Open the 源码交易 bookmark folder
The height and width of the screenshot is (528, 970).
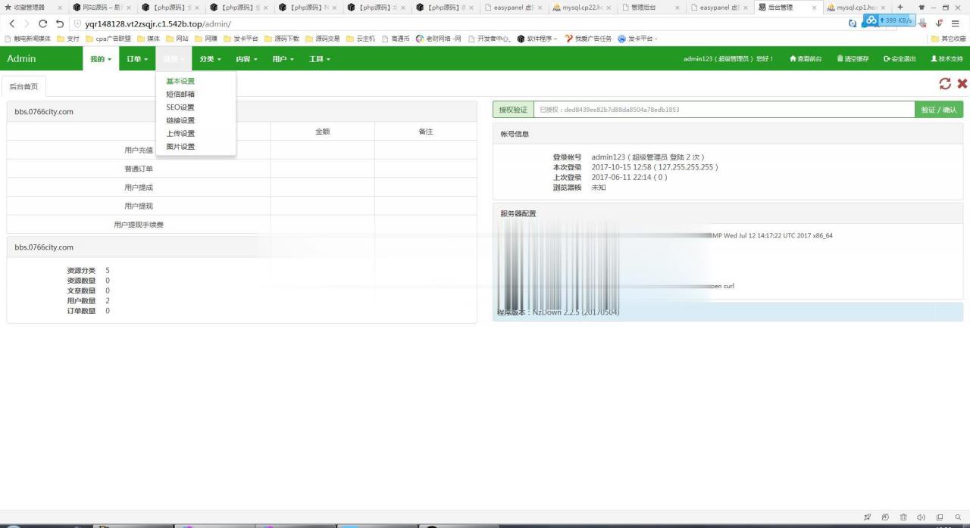323,39
